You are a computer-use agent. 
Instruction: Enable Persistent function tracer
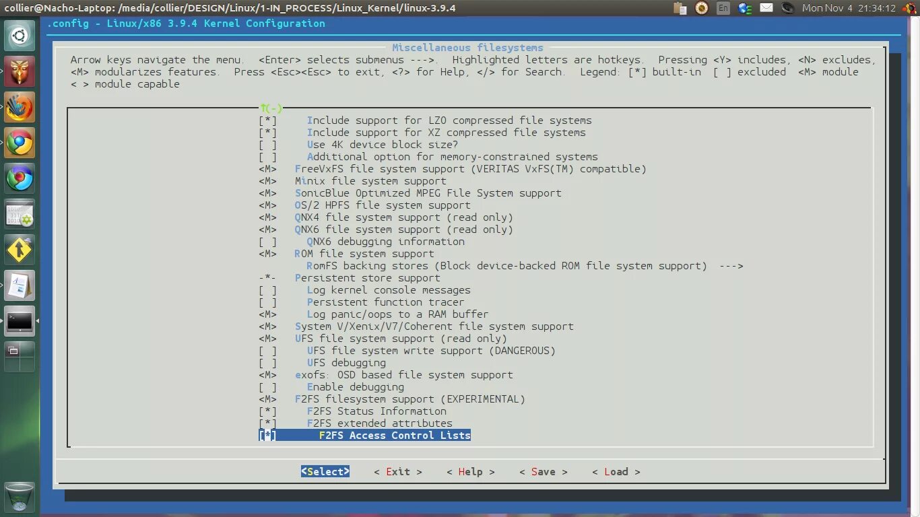tap(362, 302)
